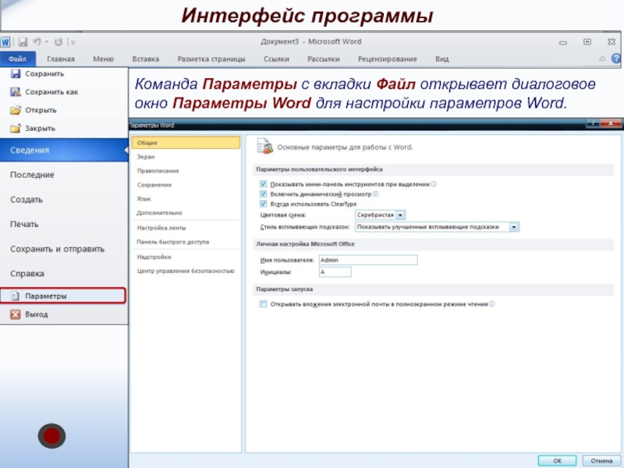This screenshot has width=624, height=468.
Task: Uncheck Показывать мини-панель инструментов checkbox
Action: point(264,184)
